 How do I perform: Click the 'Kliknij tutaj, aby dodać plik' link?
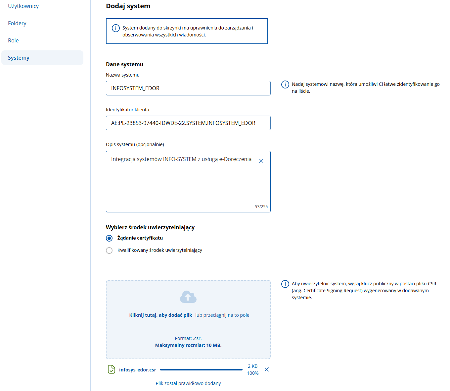click(160, 315)
